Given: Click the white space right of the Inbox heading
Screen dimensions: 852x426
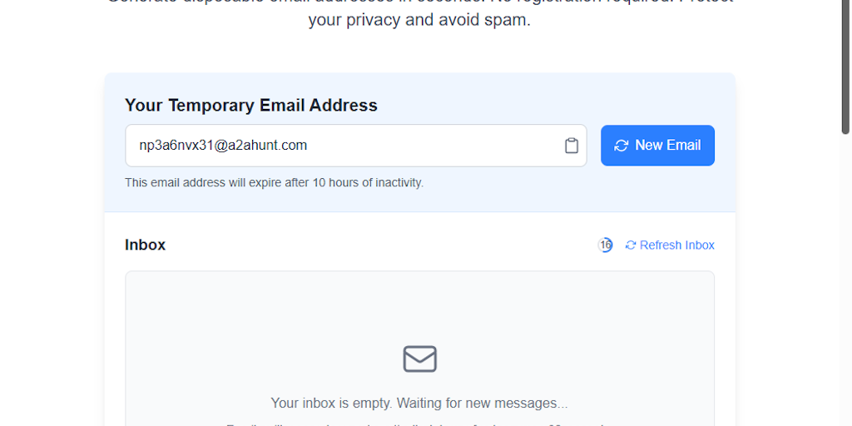Looking at the screenshot, I should pos(374,245).
